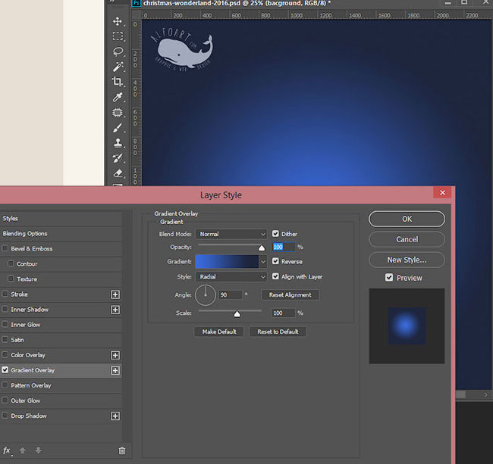Enable the Drop Shadow effect checkbox
493x464 pixels.
6,416
